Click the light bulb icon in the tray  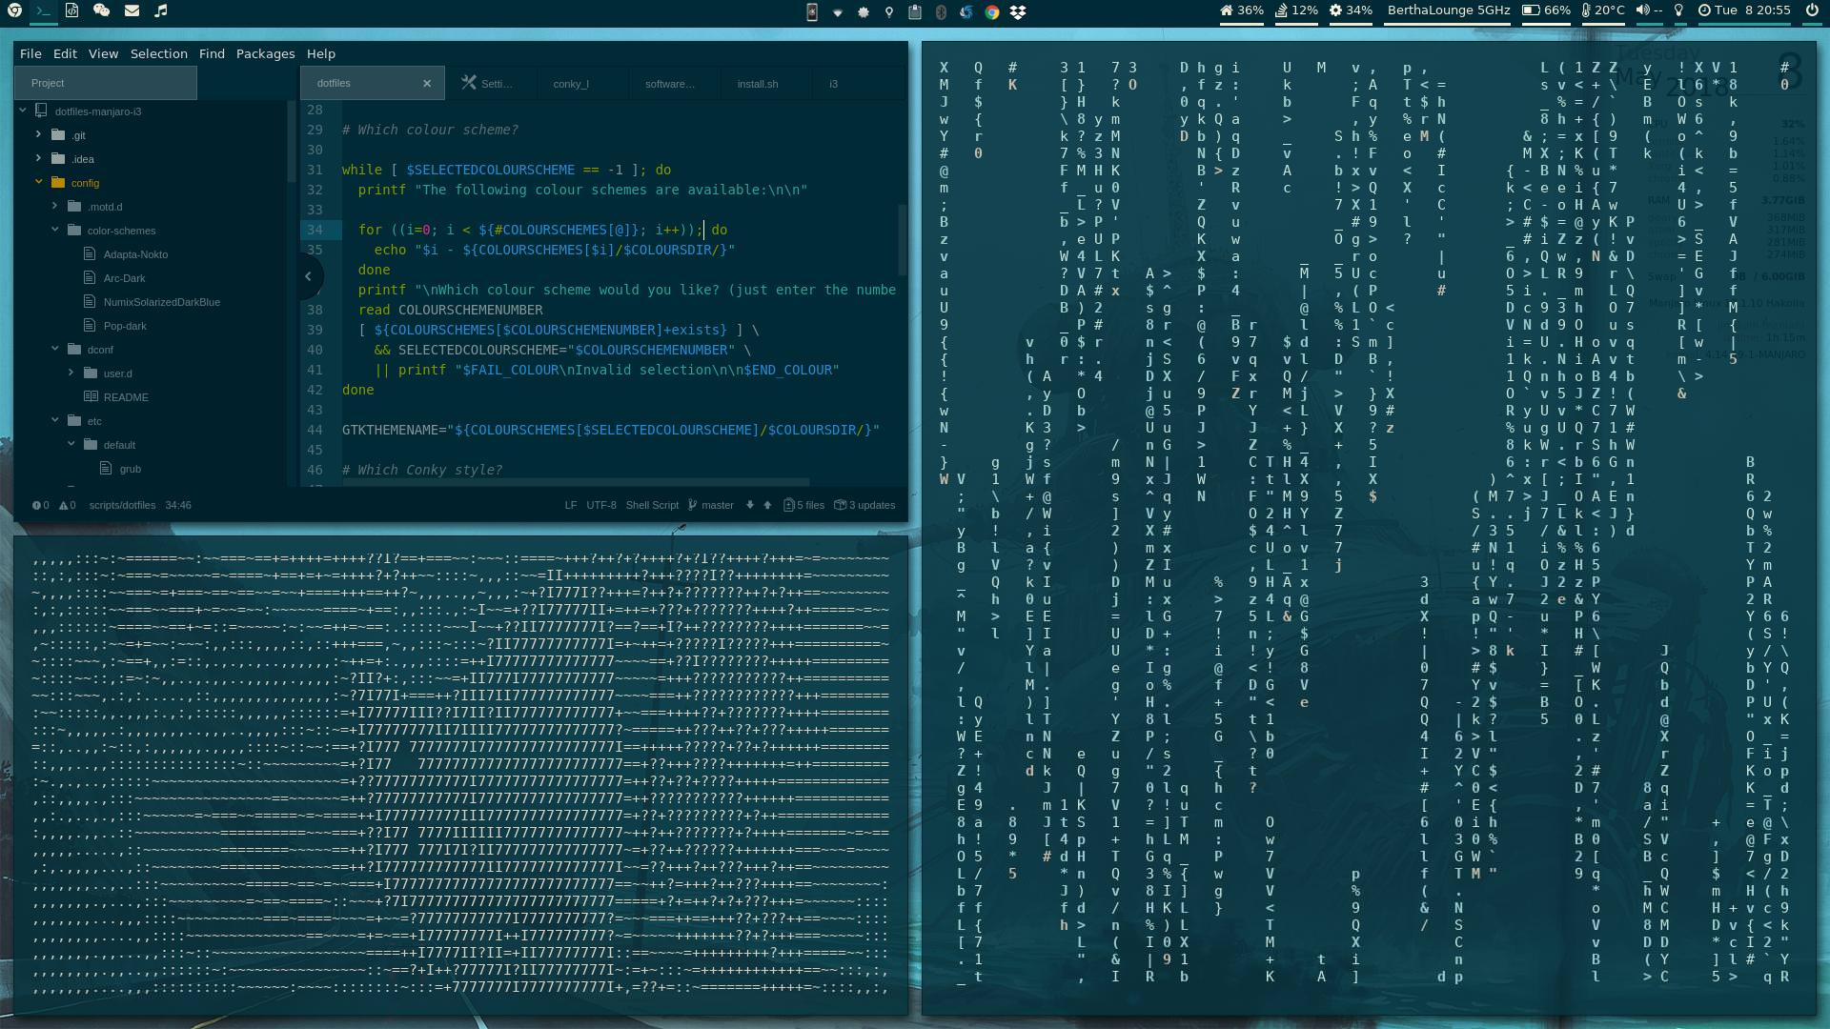point(889,11)
